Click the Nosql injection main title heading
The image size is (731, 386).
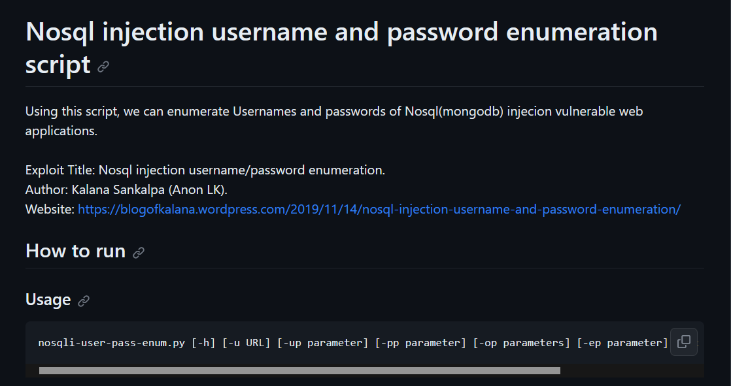[x=341, y=48]
